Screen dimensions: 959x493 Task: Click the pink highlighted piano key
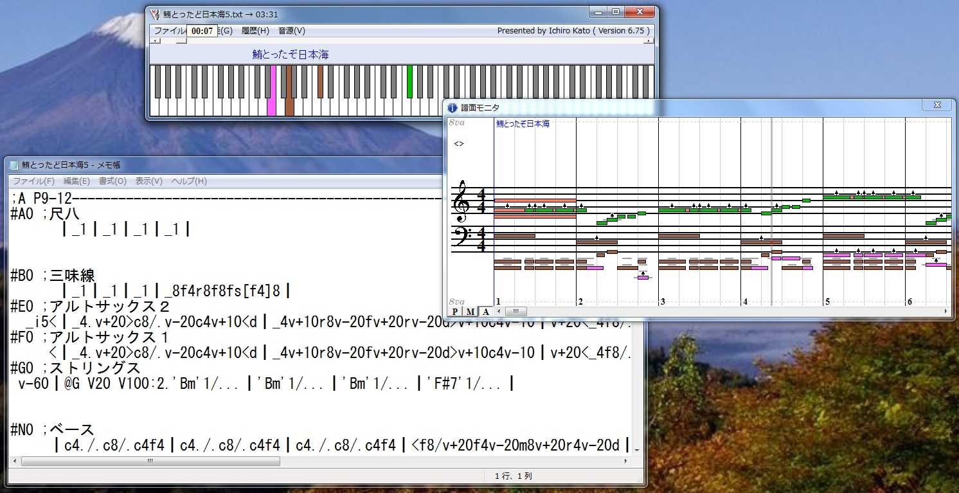(271, 91)
